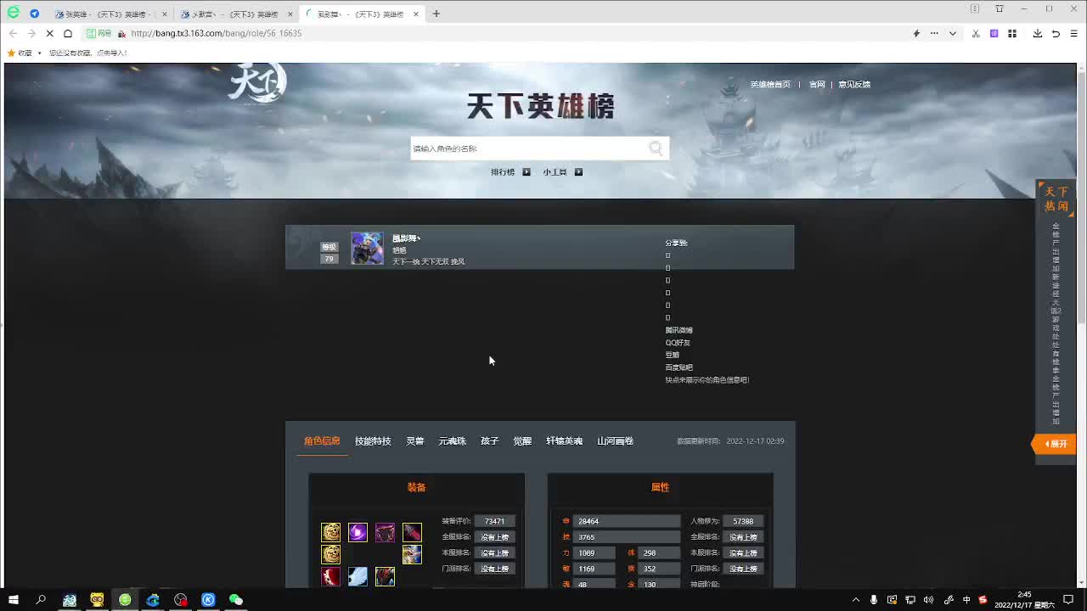Screen dimensions: 1087x611
Task: Share to QQ好友
Action: pos(678,343)
